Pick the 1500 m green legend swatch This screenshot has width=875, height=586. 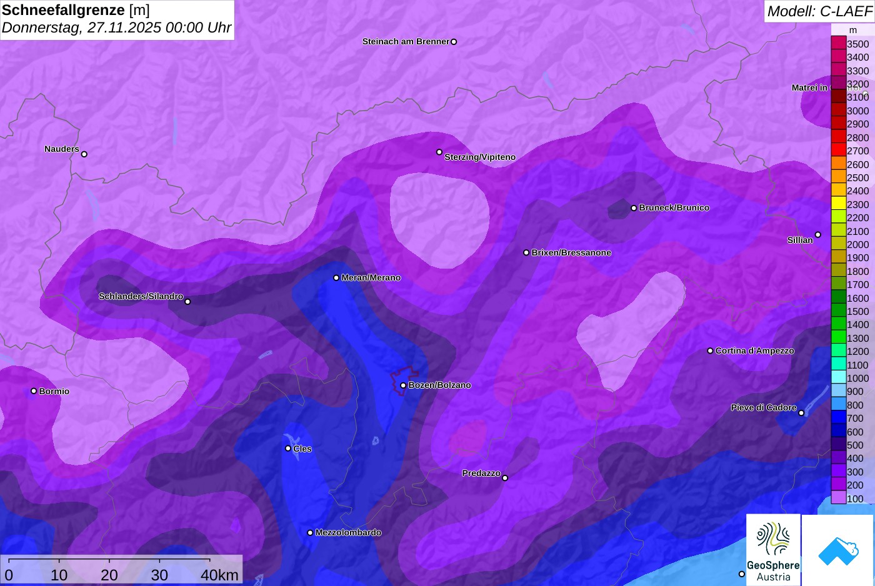point(839,310)
